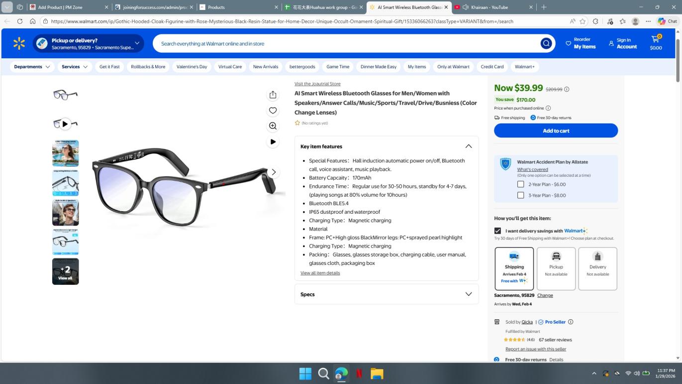Viewport: 682px width, 384px height.
Task: Expand the Specs section
Action: (468, 294)
